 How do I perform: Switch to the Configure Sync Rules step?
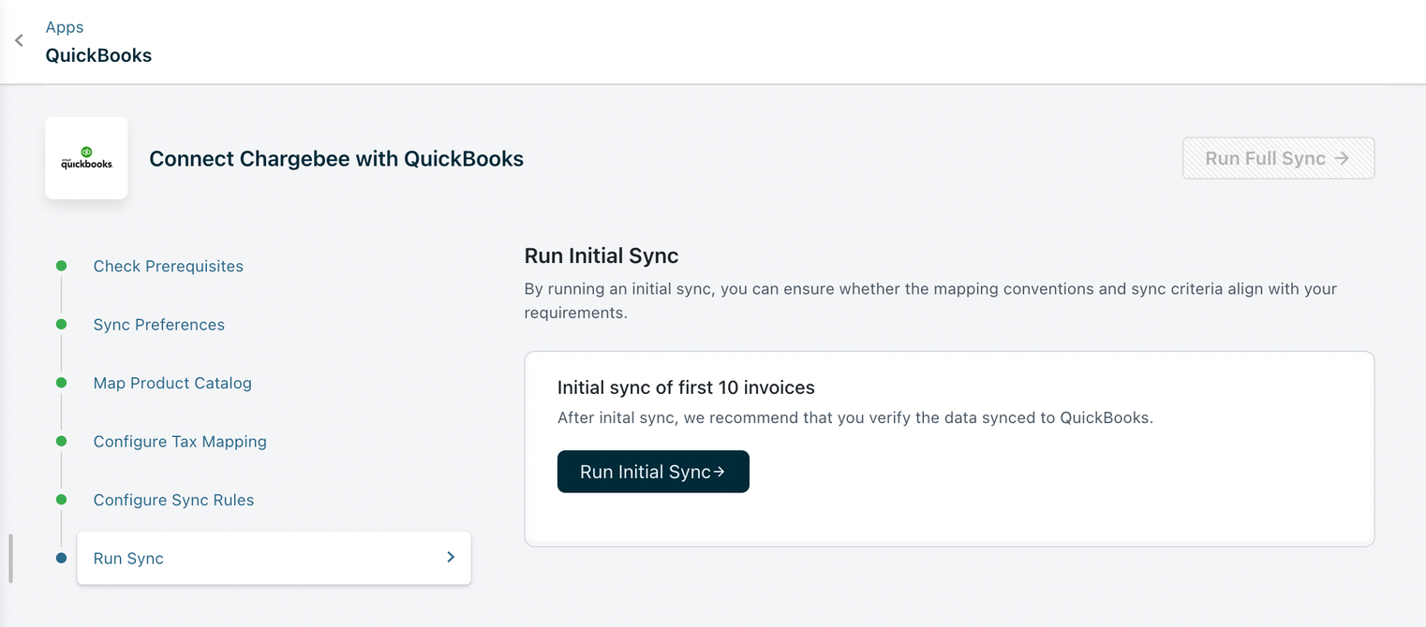173,500
